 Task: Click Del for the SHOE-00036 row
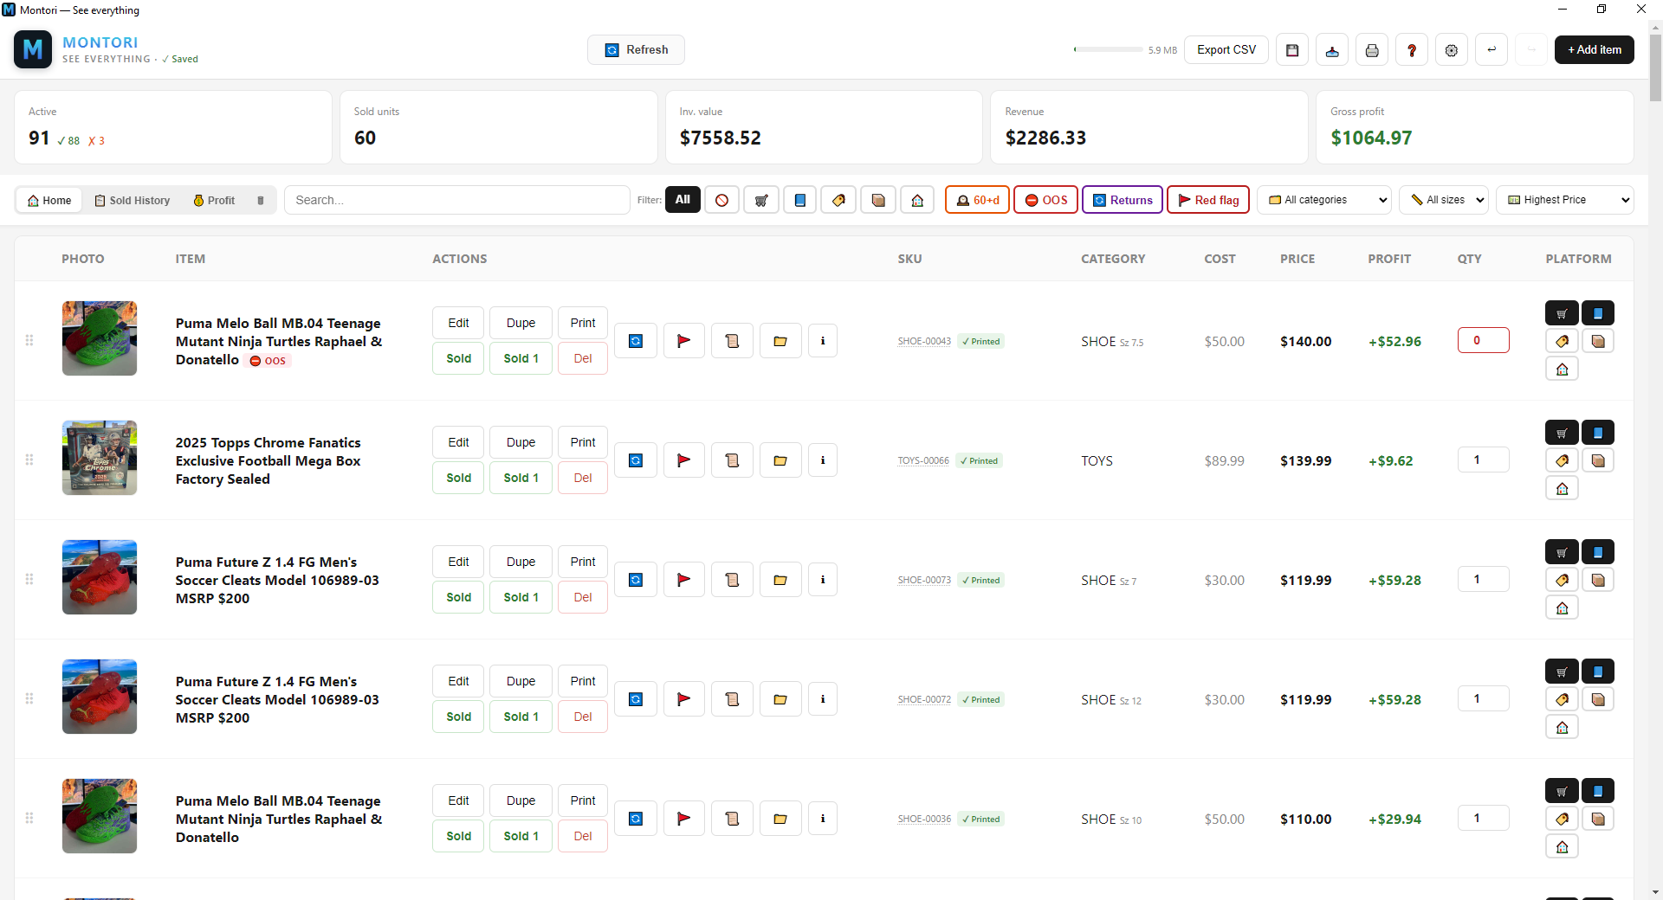[583, 837]
